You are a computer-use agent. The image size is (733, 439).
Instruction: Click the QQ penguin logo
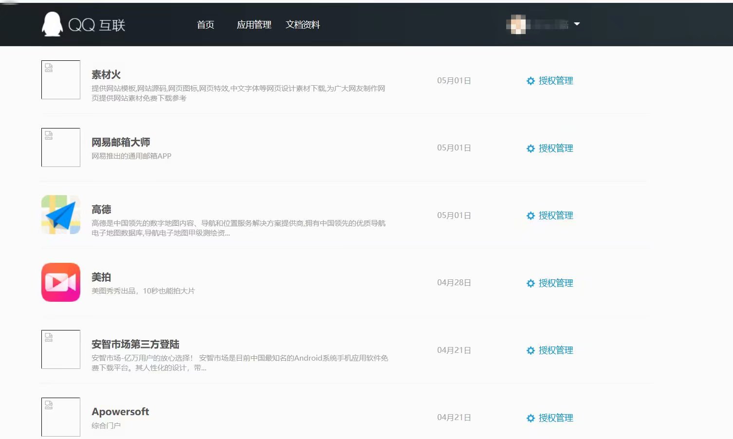point(52,24)
